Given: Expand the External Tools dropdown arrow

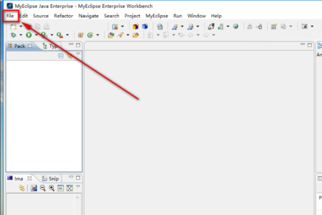Looking at the screenshot, I should coord(68,35).
